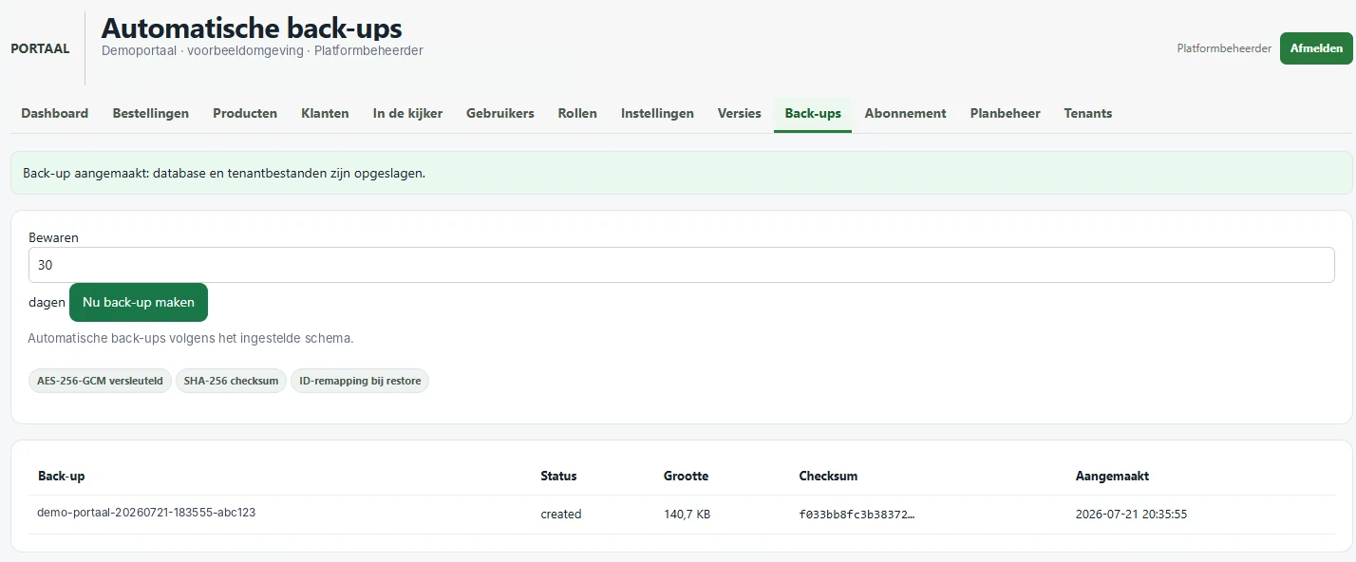Open the Klanten tab
This screenshot has width=1356, height=562.
tap(325, 113)
